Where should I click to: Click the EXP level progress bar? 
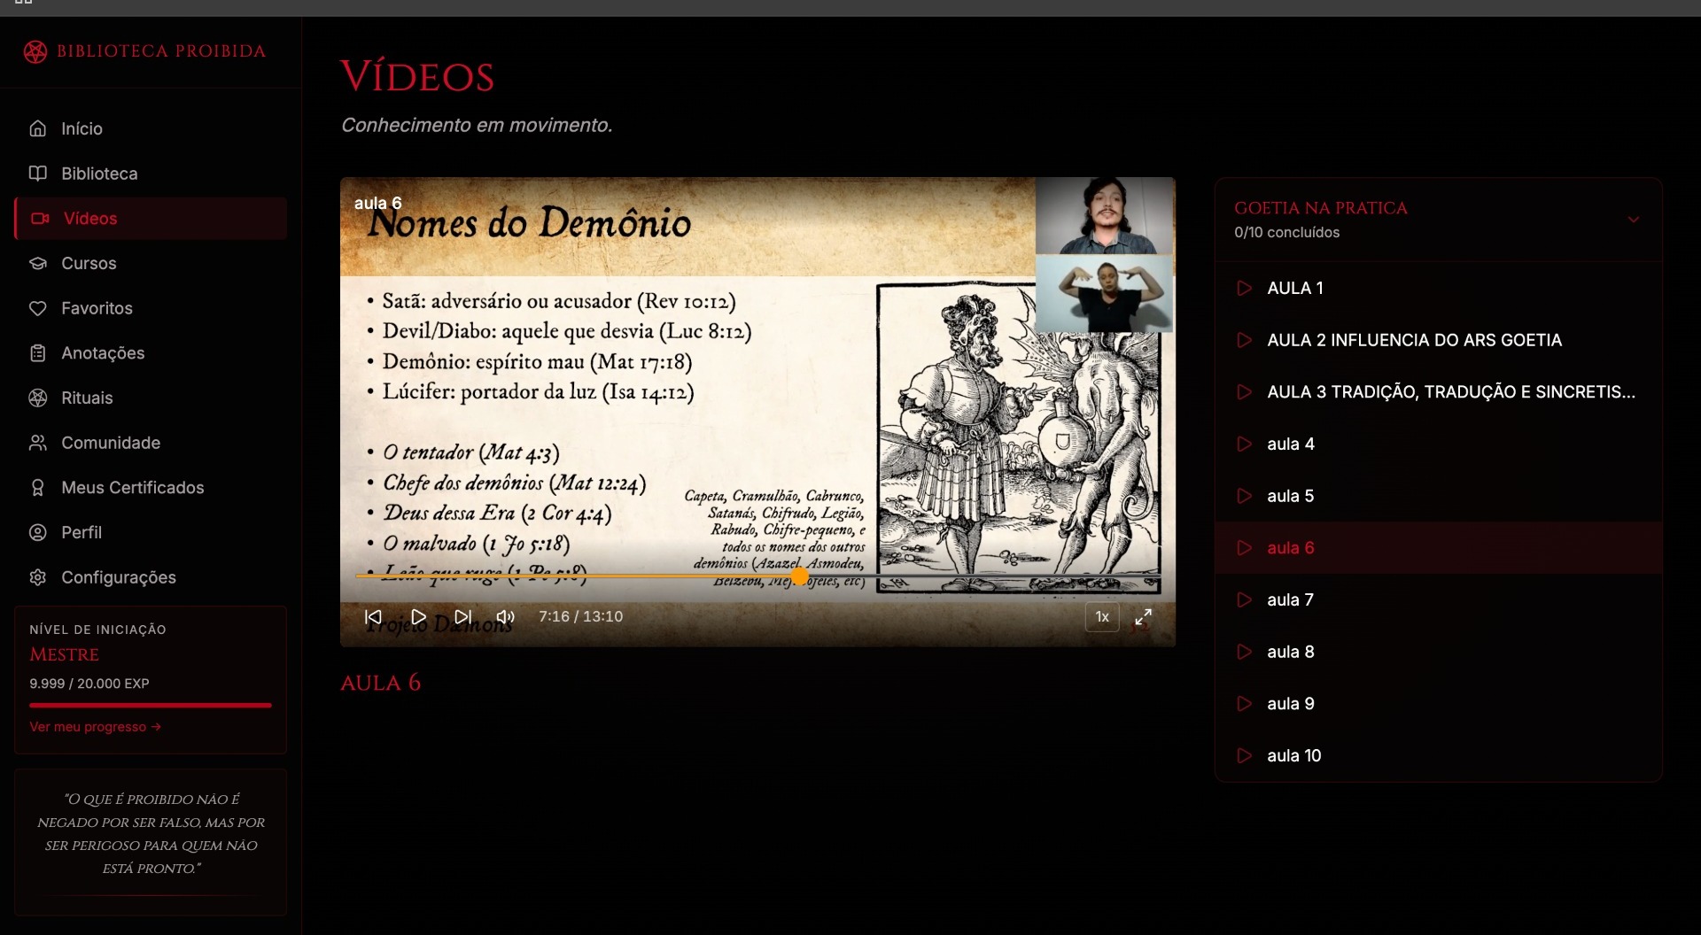(x=151, y=706)
